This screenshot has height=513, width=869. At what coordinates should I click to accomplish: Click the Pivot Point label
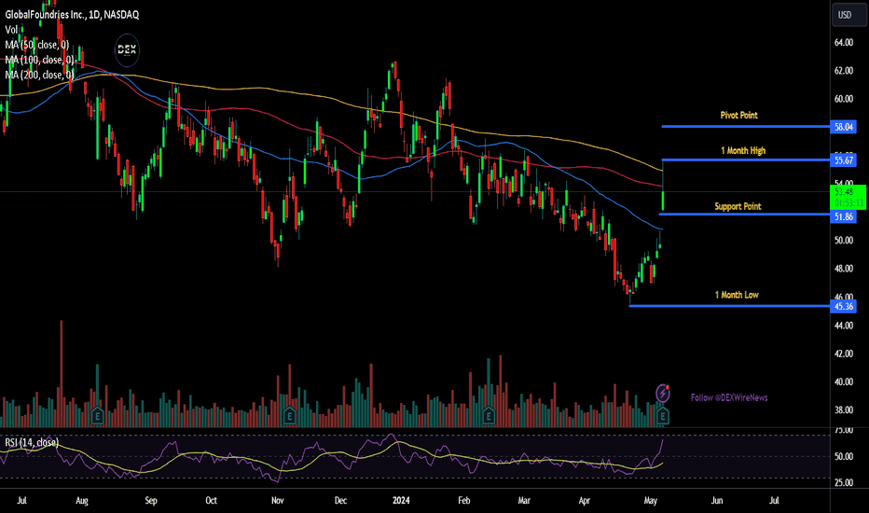coord(738,116)
